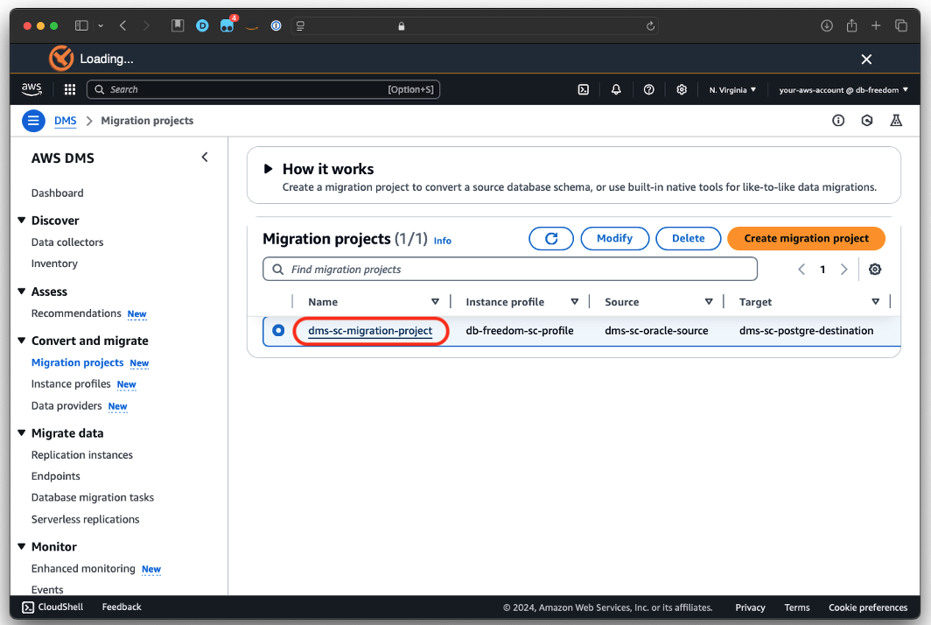Click the CloudShell icon in footer
Screen dimensions: 931x625
pos(28,607)
